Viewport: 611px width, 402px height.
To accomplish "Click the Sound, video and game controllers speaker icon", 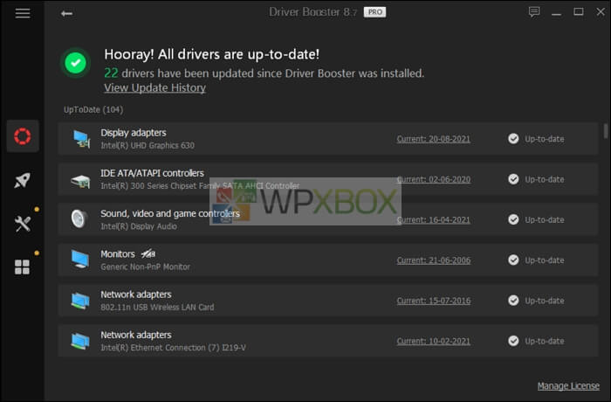I will point(79,219).
